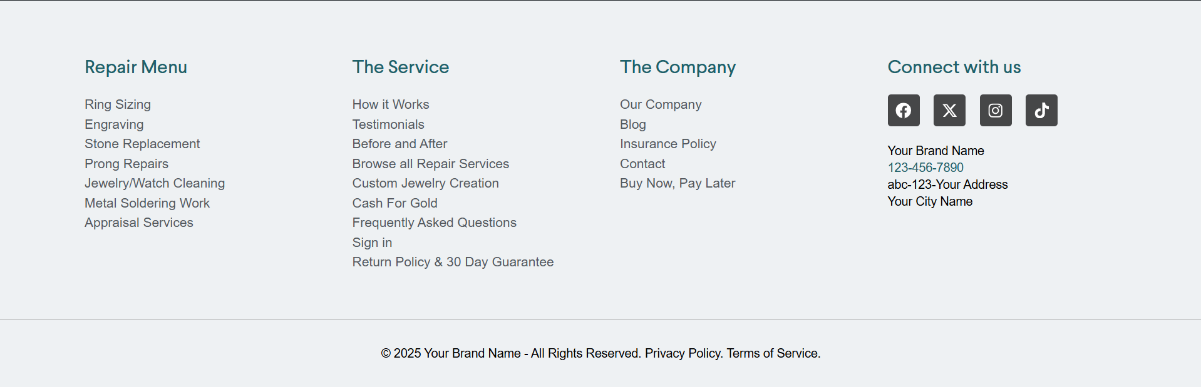Open Frequently Asked Questions
Image resolution: width=1201 pixels, height=387 pixels.
(434, 223)
